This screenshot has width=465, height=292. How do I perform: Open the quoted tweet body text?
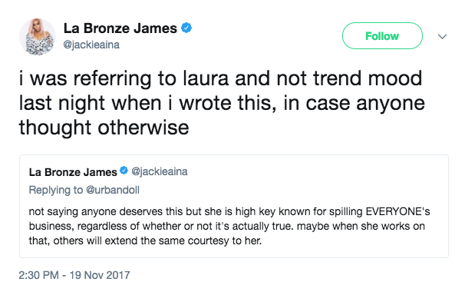click(229, 226)
